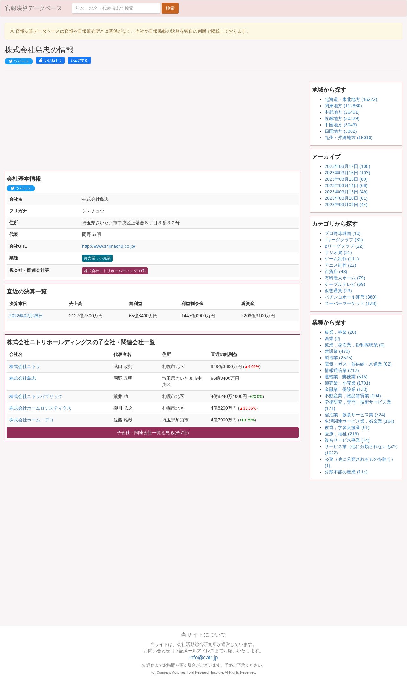Screen dimensions: 407x678
Task: Click the シェアする button
Action: coord(79,60)
